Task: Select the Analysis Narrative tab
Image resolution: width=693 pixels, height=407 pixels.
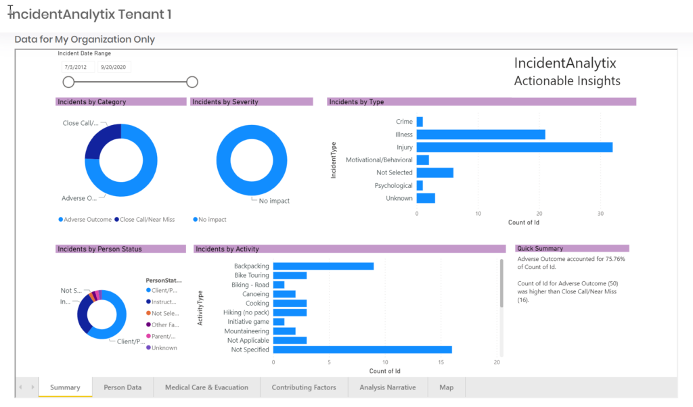Action: pos(388,387)
